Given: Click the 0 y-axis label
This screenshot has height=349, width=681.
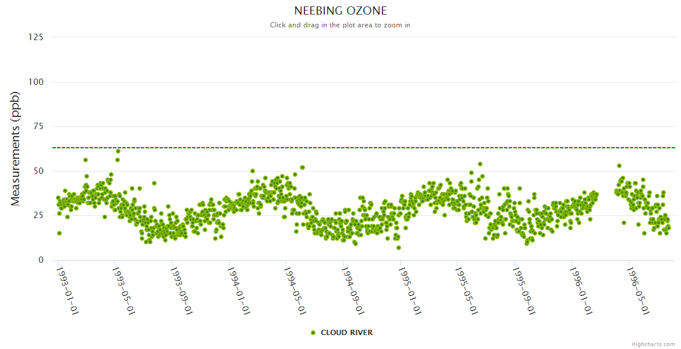Looking at the screenshot, I should click(x=41, y=260).
